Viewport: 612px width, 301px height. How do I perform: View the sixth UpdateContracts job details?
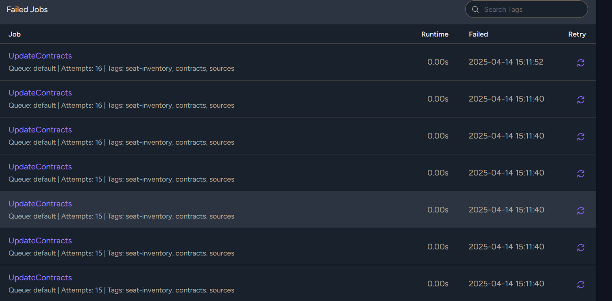40,241
